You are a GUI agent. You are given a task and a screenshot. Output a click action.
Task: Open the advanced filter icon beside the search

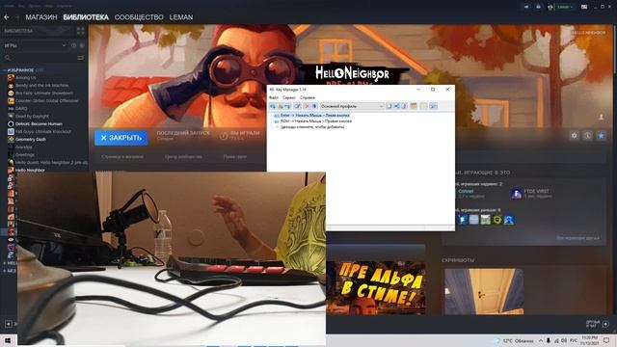[81, 58]
